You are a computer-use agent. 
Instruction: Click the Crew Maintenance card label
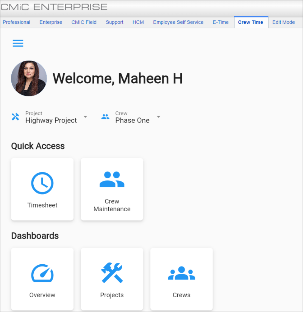coord(112,205)
